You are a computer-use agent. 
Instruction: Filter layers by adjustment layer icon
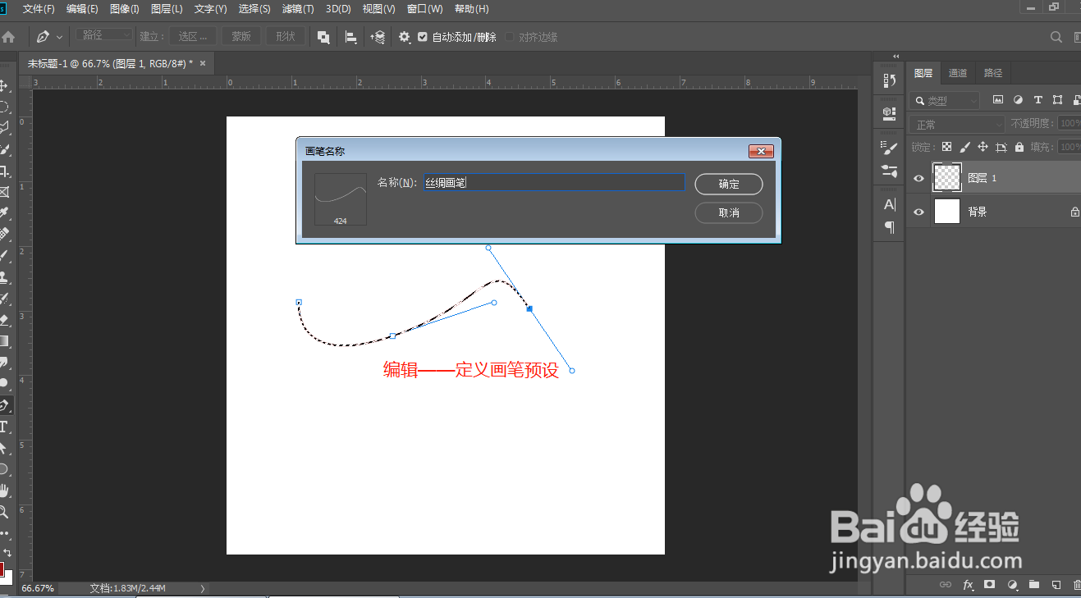click(x=1018, y=100)
